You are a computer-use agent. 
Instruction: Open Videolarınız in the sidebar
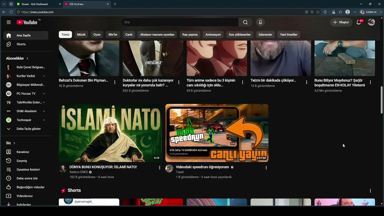click(26, 196)
